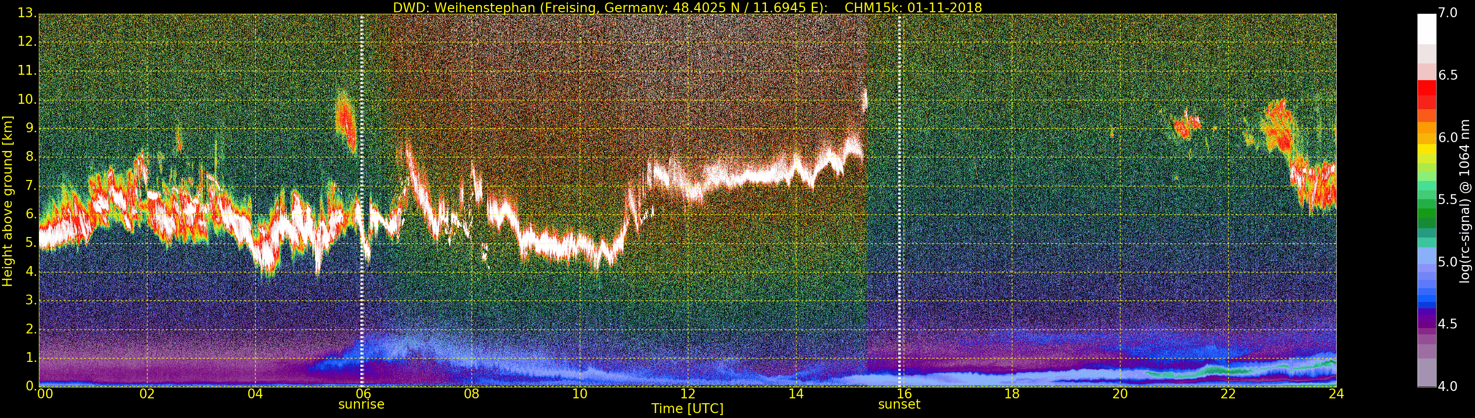Click the time-axis tick label "02"

coord(147,393)
